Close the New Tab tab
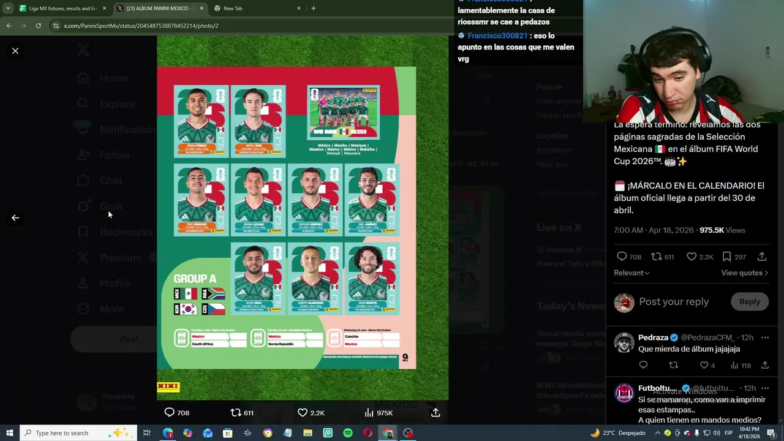This screenshot has height=441, width=784. [x=299, y=9]
